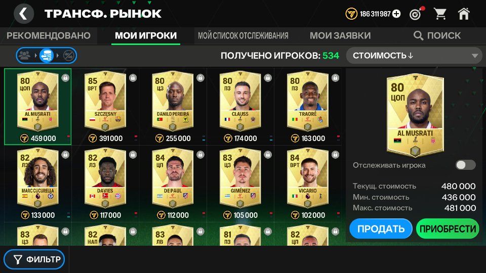
Task: Expand the sort list arrow
Action: click(x=474, y=56)
